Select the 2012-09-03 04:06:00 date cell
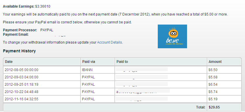The height and width of the screenshot is (112, 245). click(x=42, y=77)
